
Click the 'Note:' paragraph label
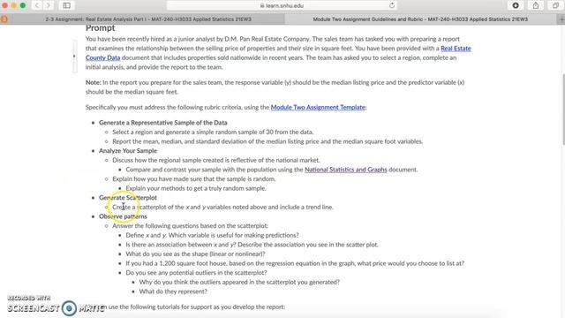93,82
